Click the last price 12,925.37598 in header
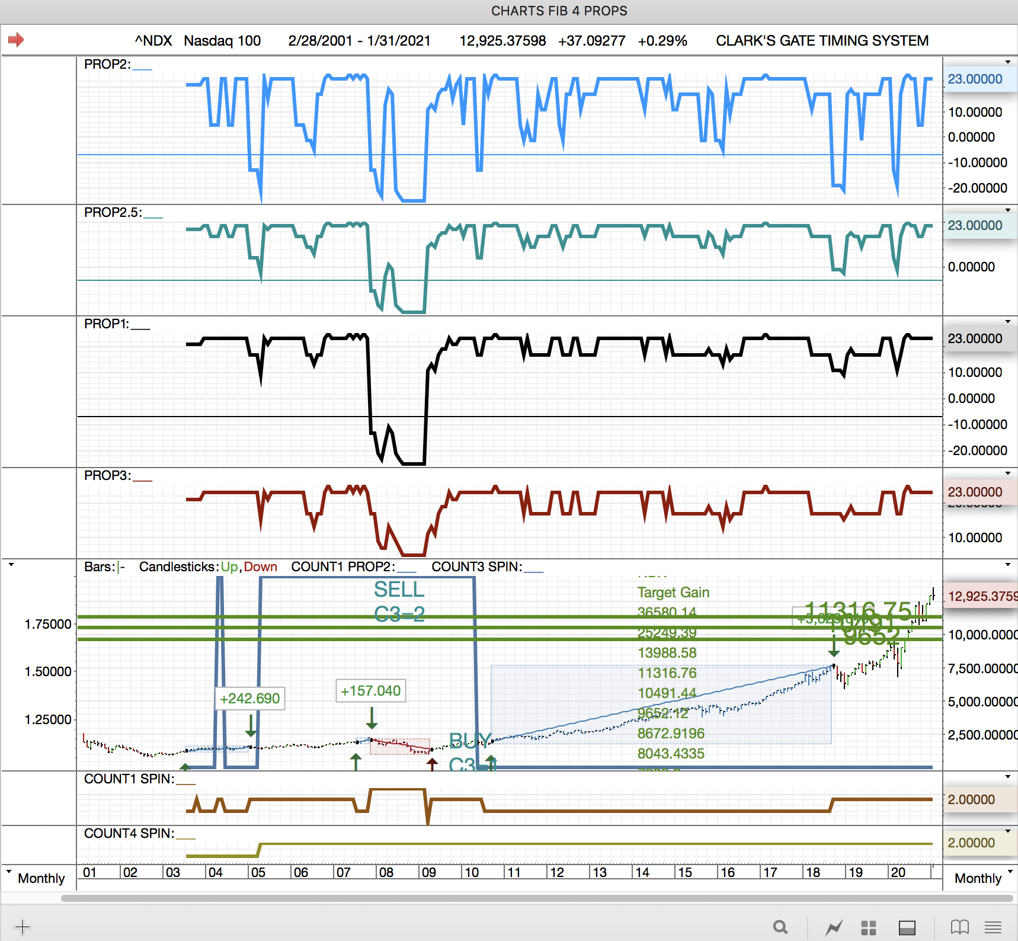The image size is (1018, 941). (502, 40)
